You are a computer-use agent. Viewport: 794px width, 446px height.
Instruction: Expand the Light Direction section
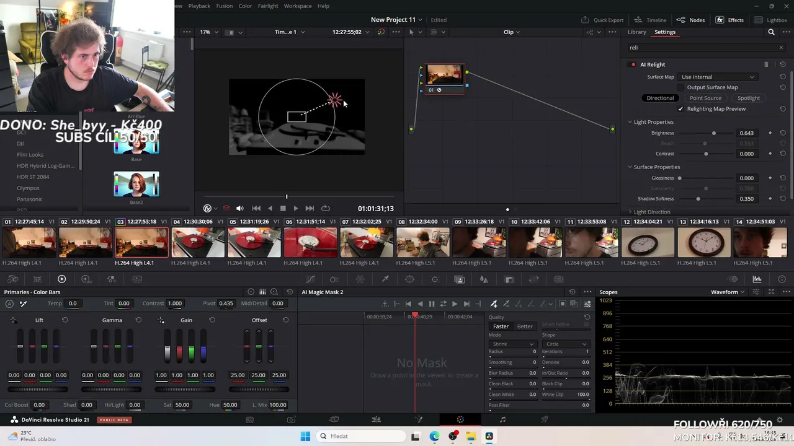(x=630, y=212)
